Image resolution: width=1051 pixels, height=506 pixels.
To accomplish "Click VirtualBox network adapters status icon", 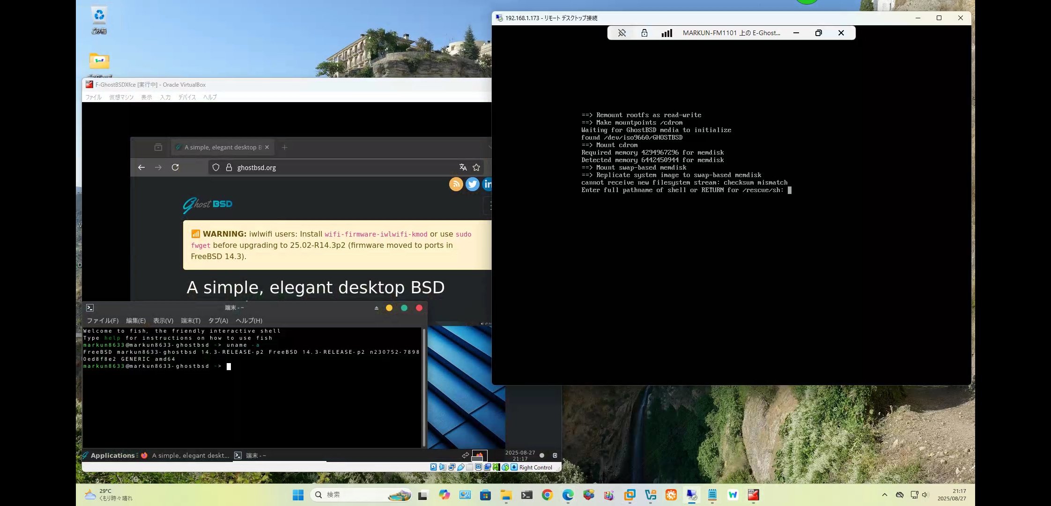I will (x=451, y=467).
